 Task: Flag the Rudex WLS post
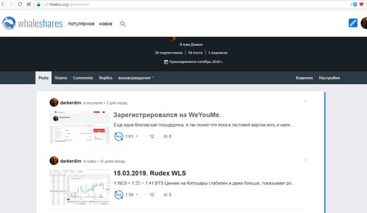tap(305, 160)
